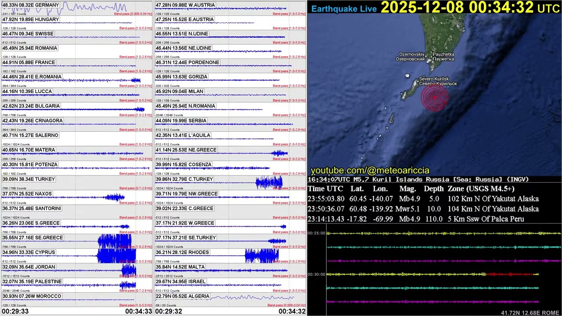This screenshot has width=562, height=316.
Task: Select the 23:50:36.07 Mwr5.1 earthquake row
Action: click(423, 209)
